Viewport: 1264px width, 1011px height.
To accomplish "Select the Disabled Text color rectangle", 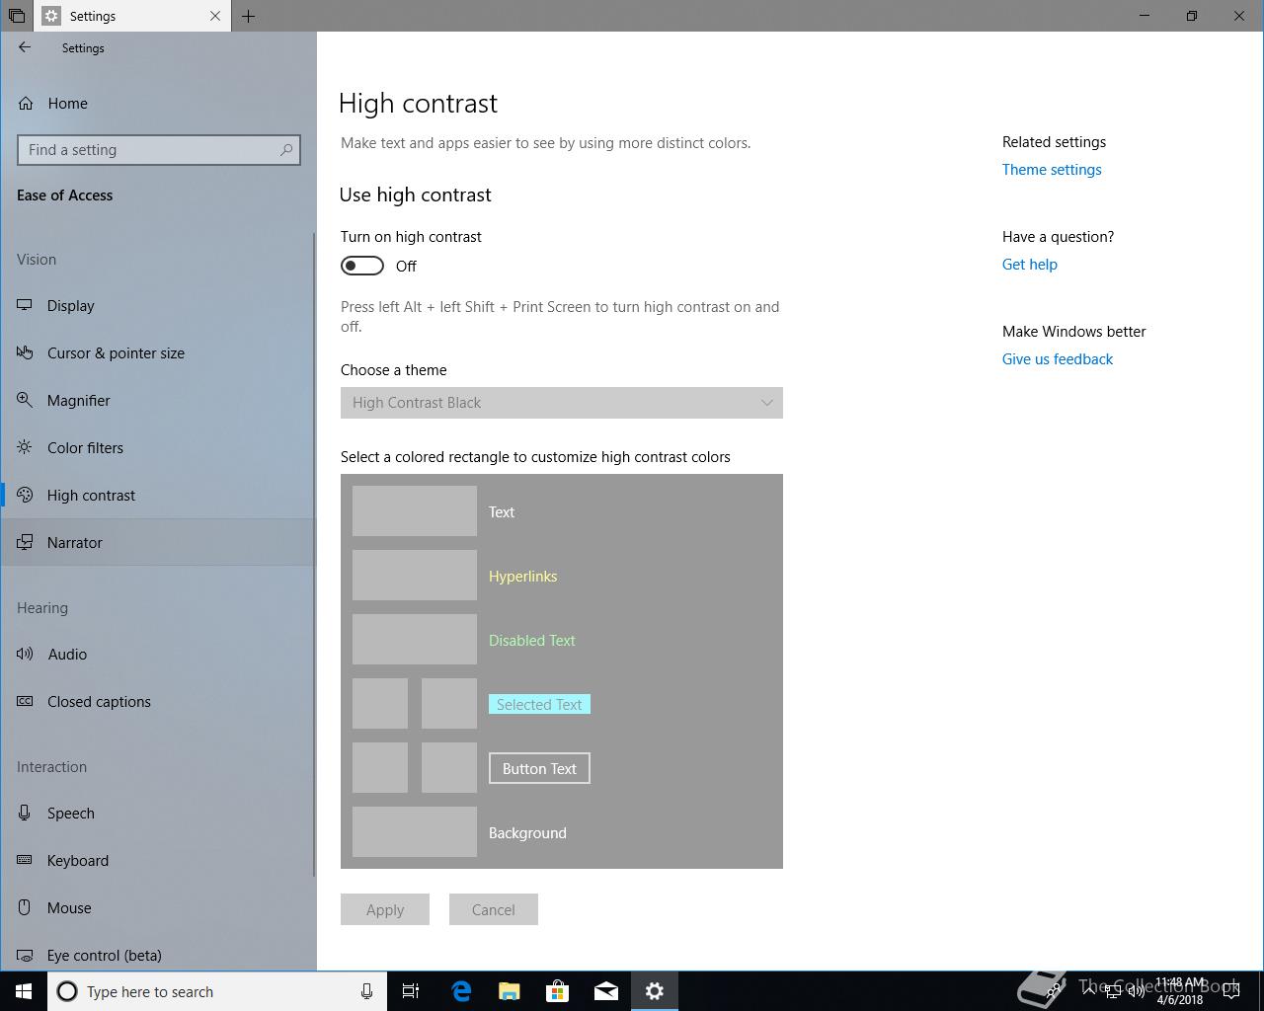I will tap(415, 640).
